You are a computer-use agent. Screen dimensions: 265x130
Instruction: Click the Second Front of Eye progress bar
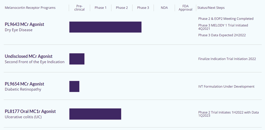(x=77, y=59)
